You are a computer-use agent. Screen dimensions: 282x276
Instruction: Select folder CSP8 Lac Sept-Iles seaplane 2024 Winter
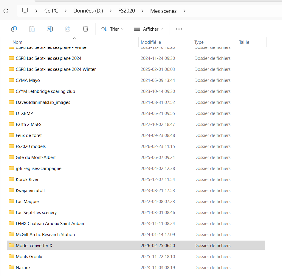click(136, 69)
